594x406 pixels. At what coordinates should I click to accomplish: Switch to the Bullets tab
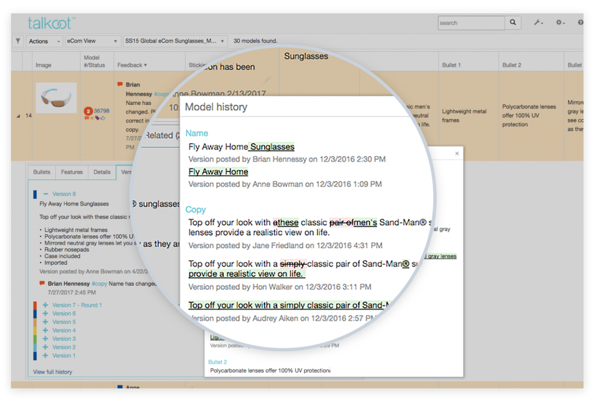pos(42,172)
